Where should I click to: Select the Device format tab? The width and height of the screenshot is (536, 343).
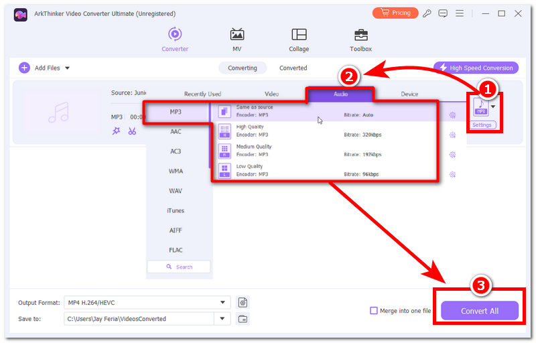tap(409, 94)
